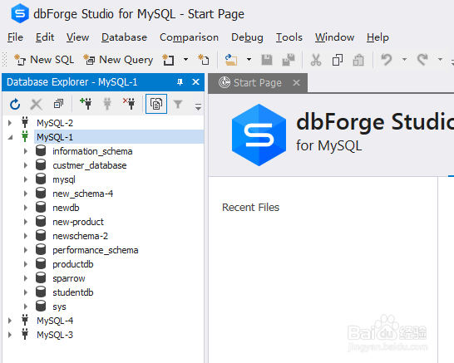Screen dimensions: 454x363
Task: Click the Delete X icon in Database Explorer
Action: coord(37,104)
